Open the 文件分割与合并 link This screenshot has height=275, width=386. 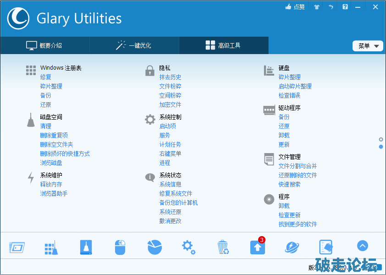pos(298,166)
